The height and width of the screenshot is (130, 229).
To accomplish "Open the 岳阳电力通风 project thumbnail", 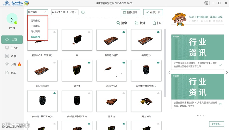I will 112,40.
